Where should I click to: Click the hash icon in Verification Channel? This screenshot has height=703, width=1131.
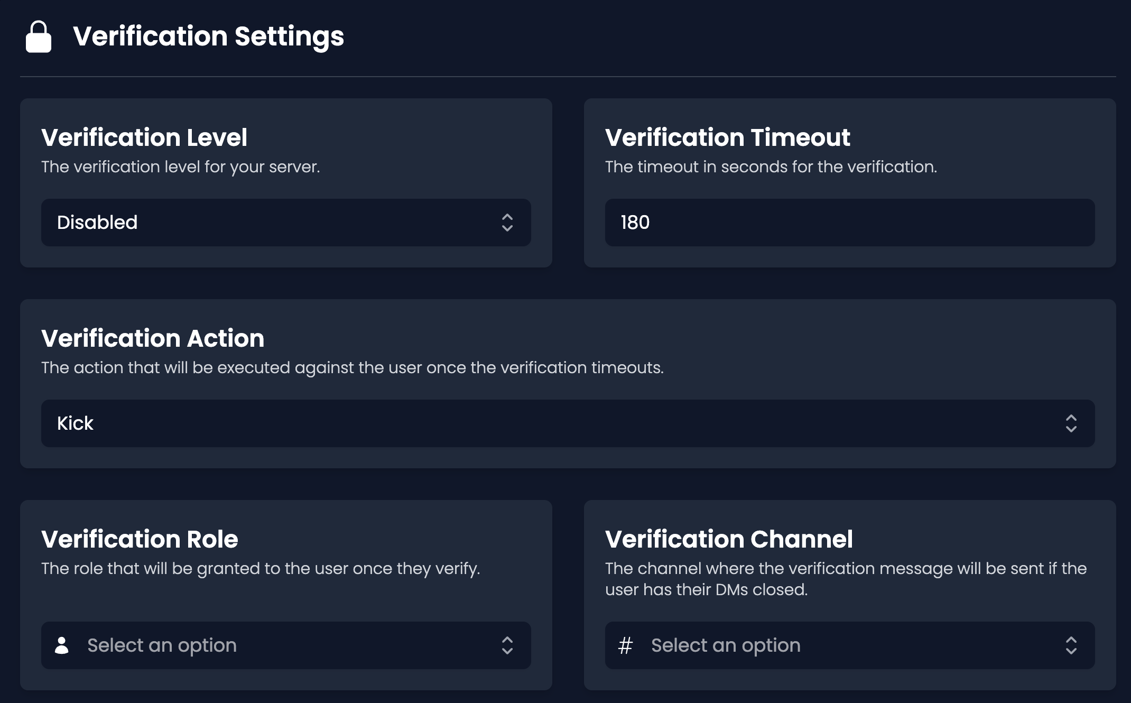coord(625,645)
